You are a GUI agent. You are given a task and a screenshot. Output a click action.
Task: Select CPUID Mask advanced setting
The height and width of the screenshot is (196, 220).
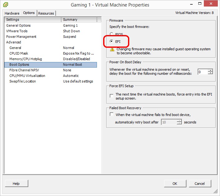19,53
